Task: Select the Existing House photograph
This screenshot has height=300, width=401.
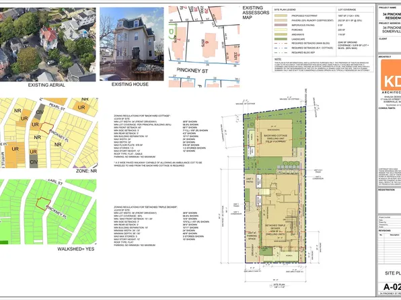Action: click(132, 44)
